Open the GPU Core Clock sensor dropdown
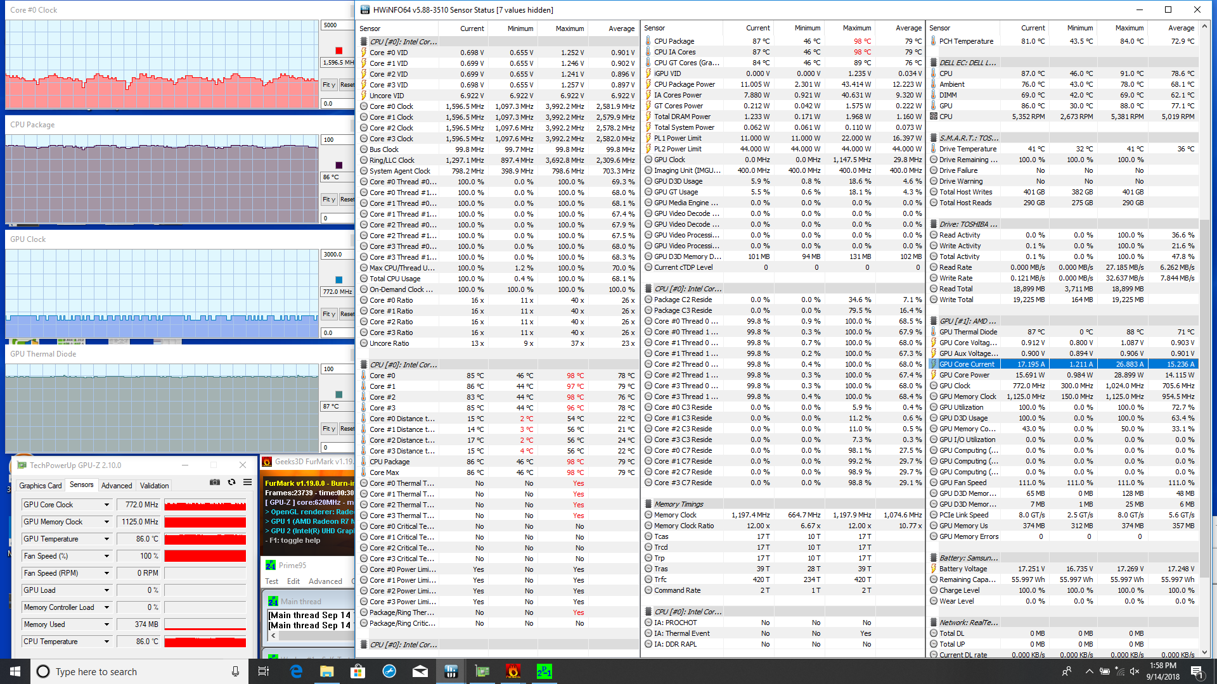 [106, 505]
